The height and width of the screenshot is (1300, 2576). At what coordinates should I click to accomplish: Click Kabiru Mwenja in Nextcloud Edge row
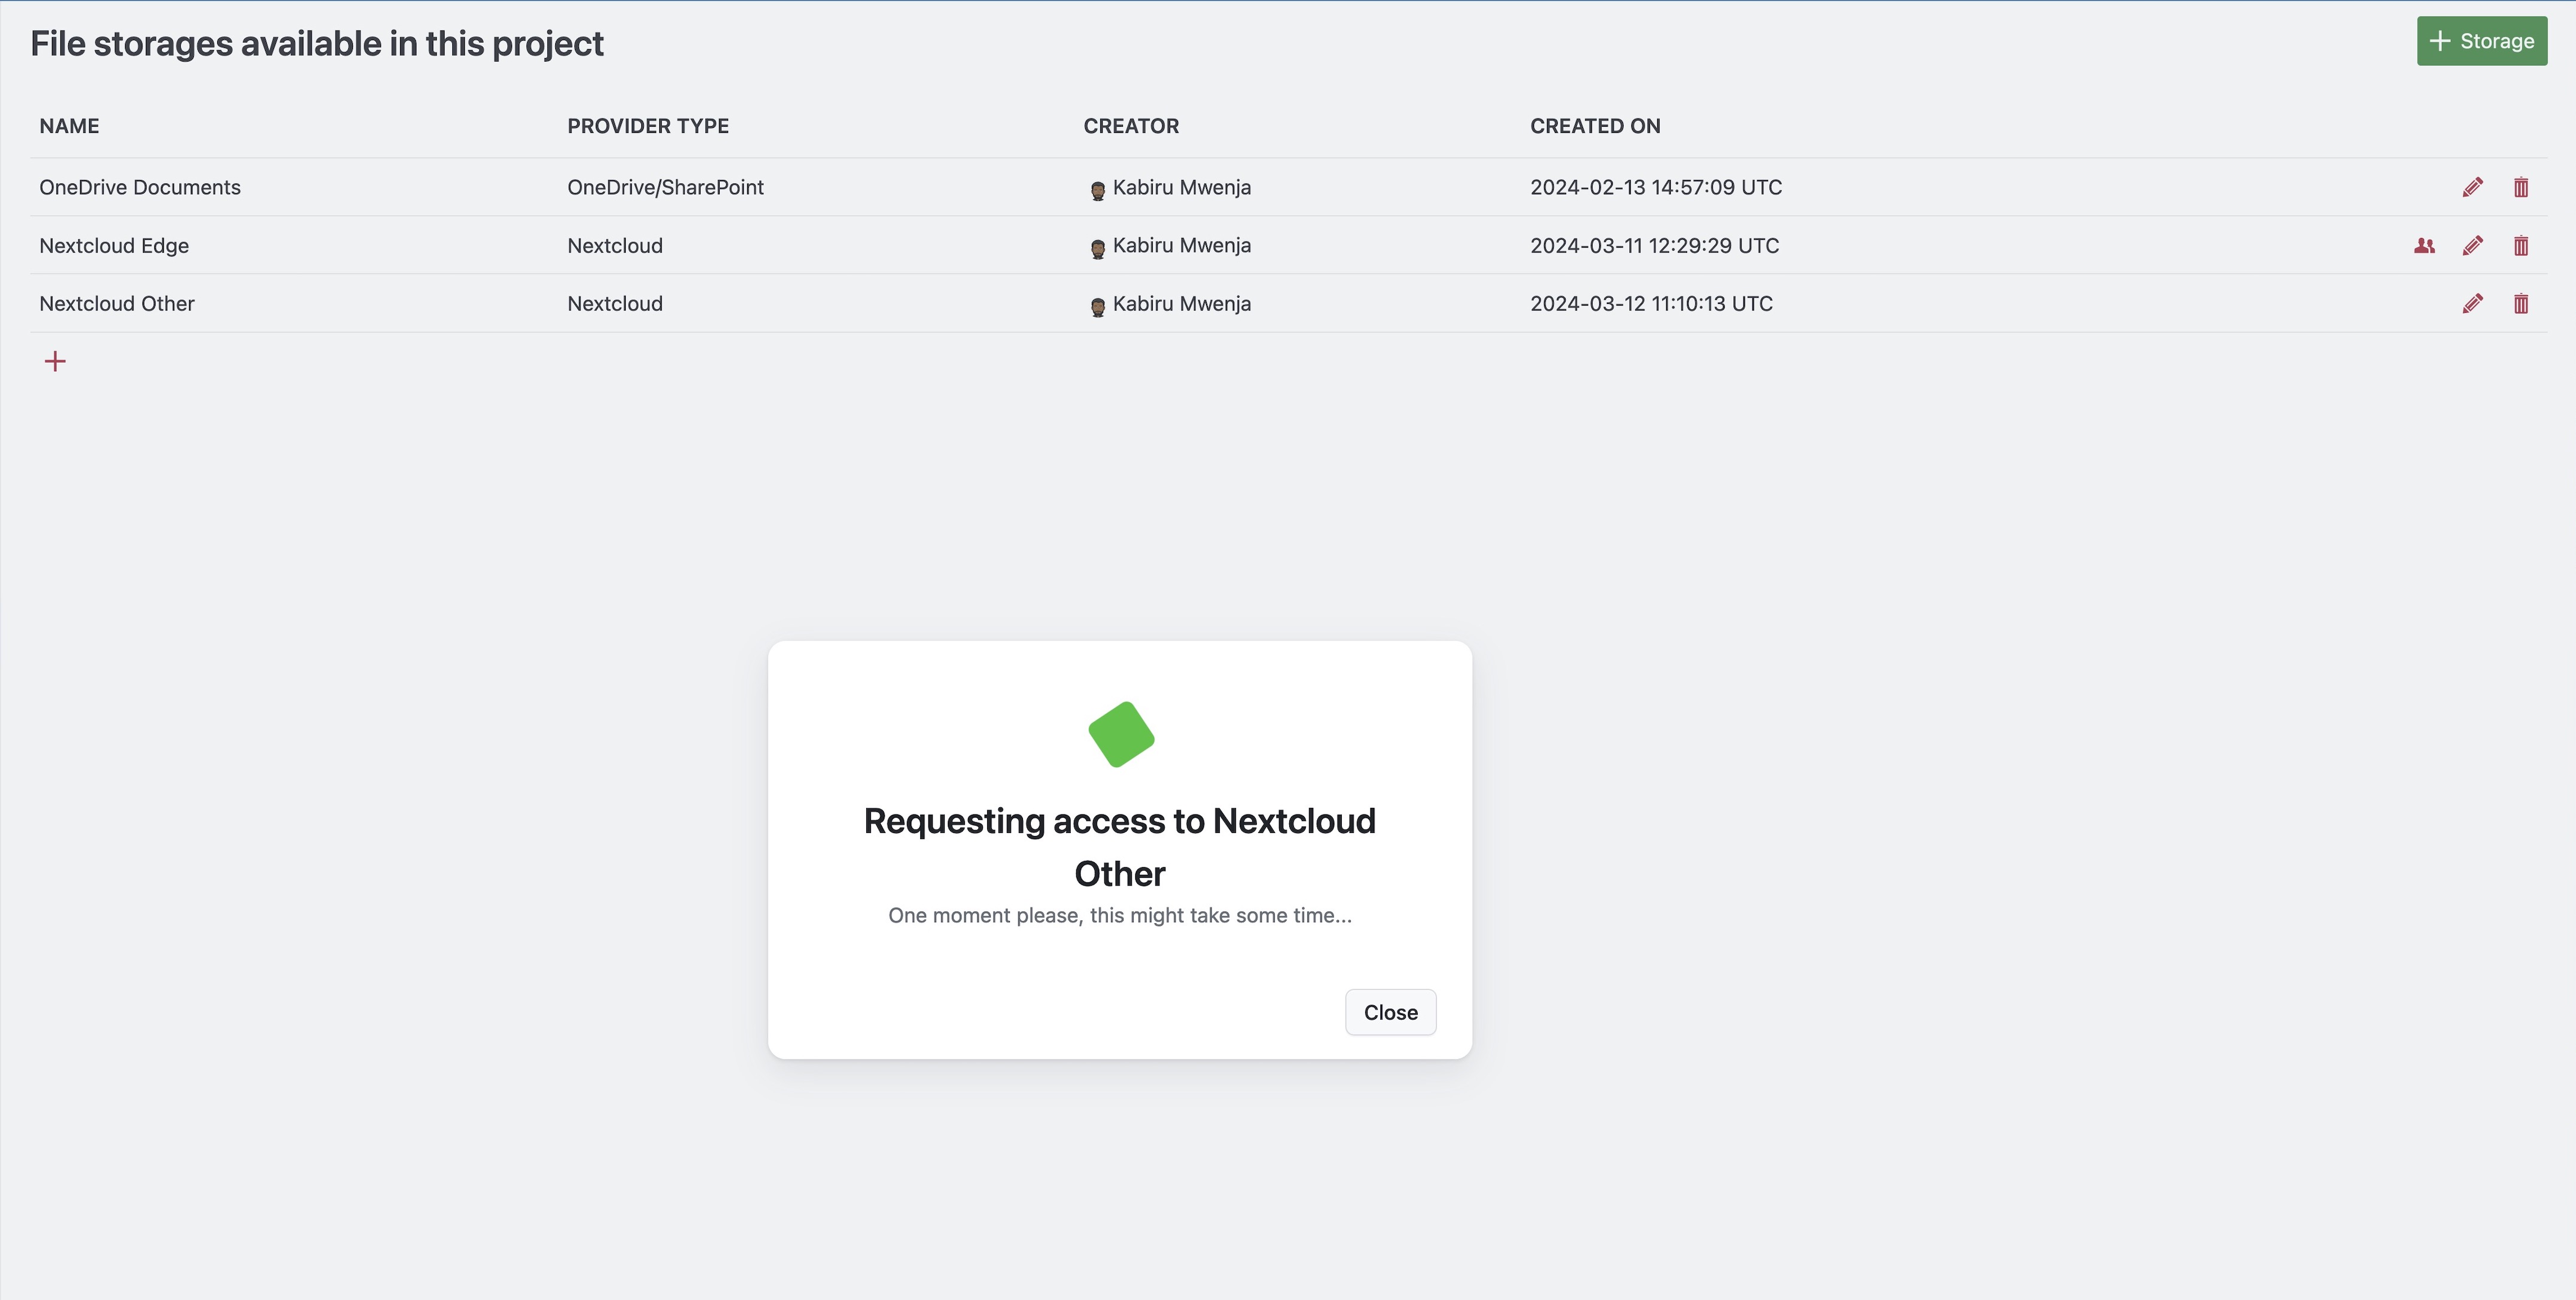[1181, 246]
